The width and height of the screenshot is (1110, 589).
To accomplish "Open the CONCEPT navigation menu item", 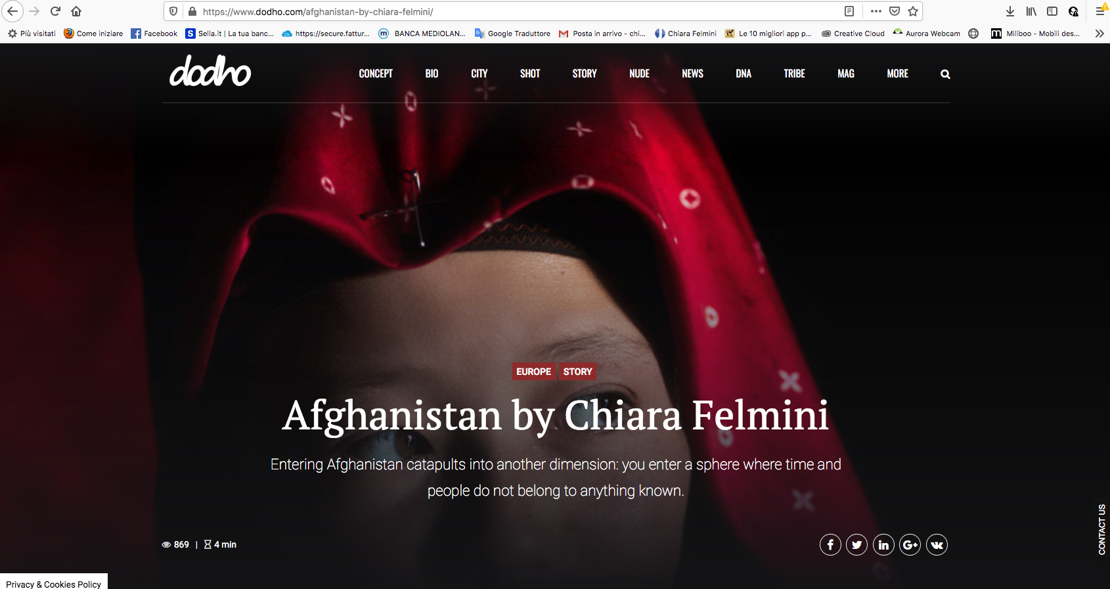I will [376, 74].
